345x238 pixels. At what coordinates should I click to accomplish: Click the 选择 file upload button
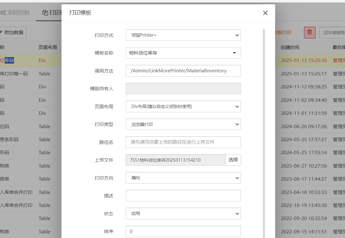click(233, 160)
